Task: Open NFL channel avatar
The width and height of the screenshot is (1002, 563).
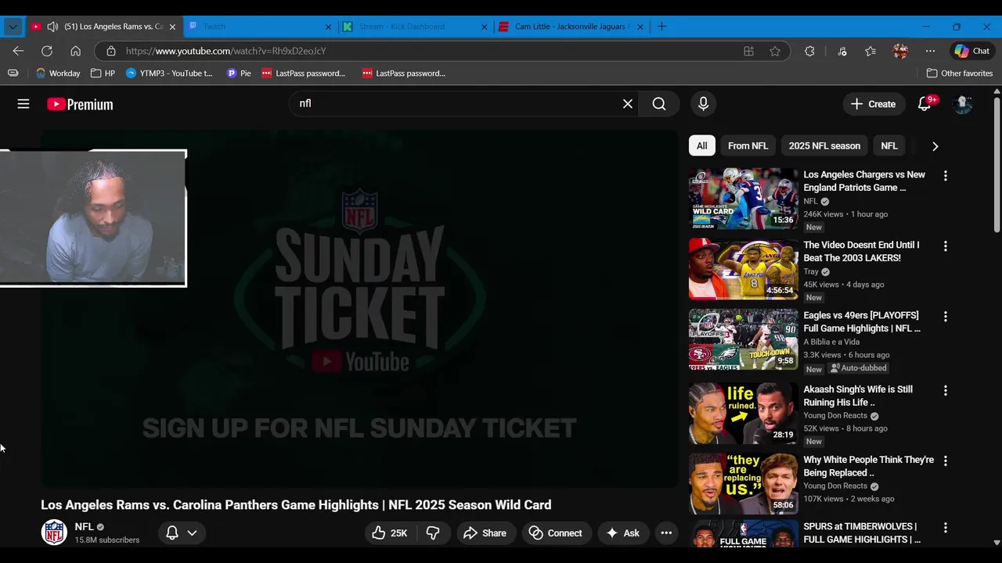Action: 54,533
